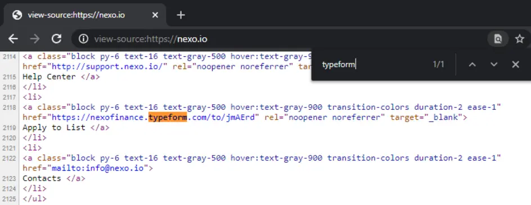
Task: Go back with the browser back arrow
Action: coord(13,39)
